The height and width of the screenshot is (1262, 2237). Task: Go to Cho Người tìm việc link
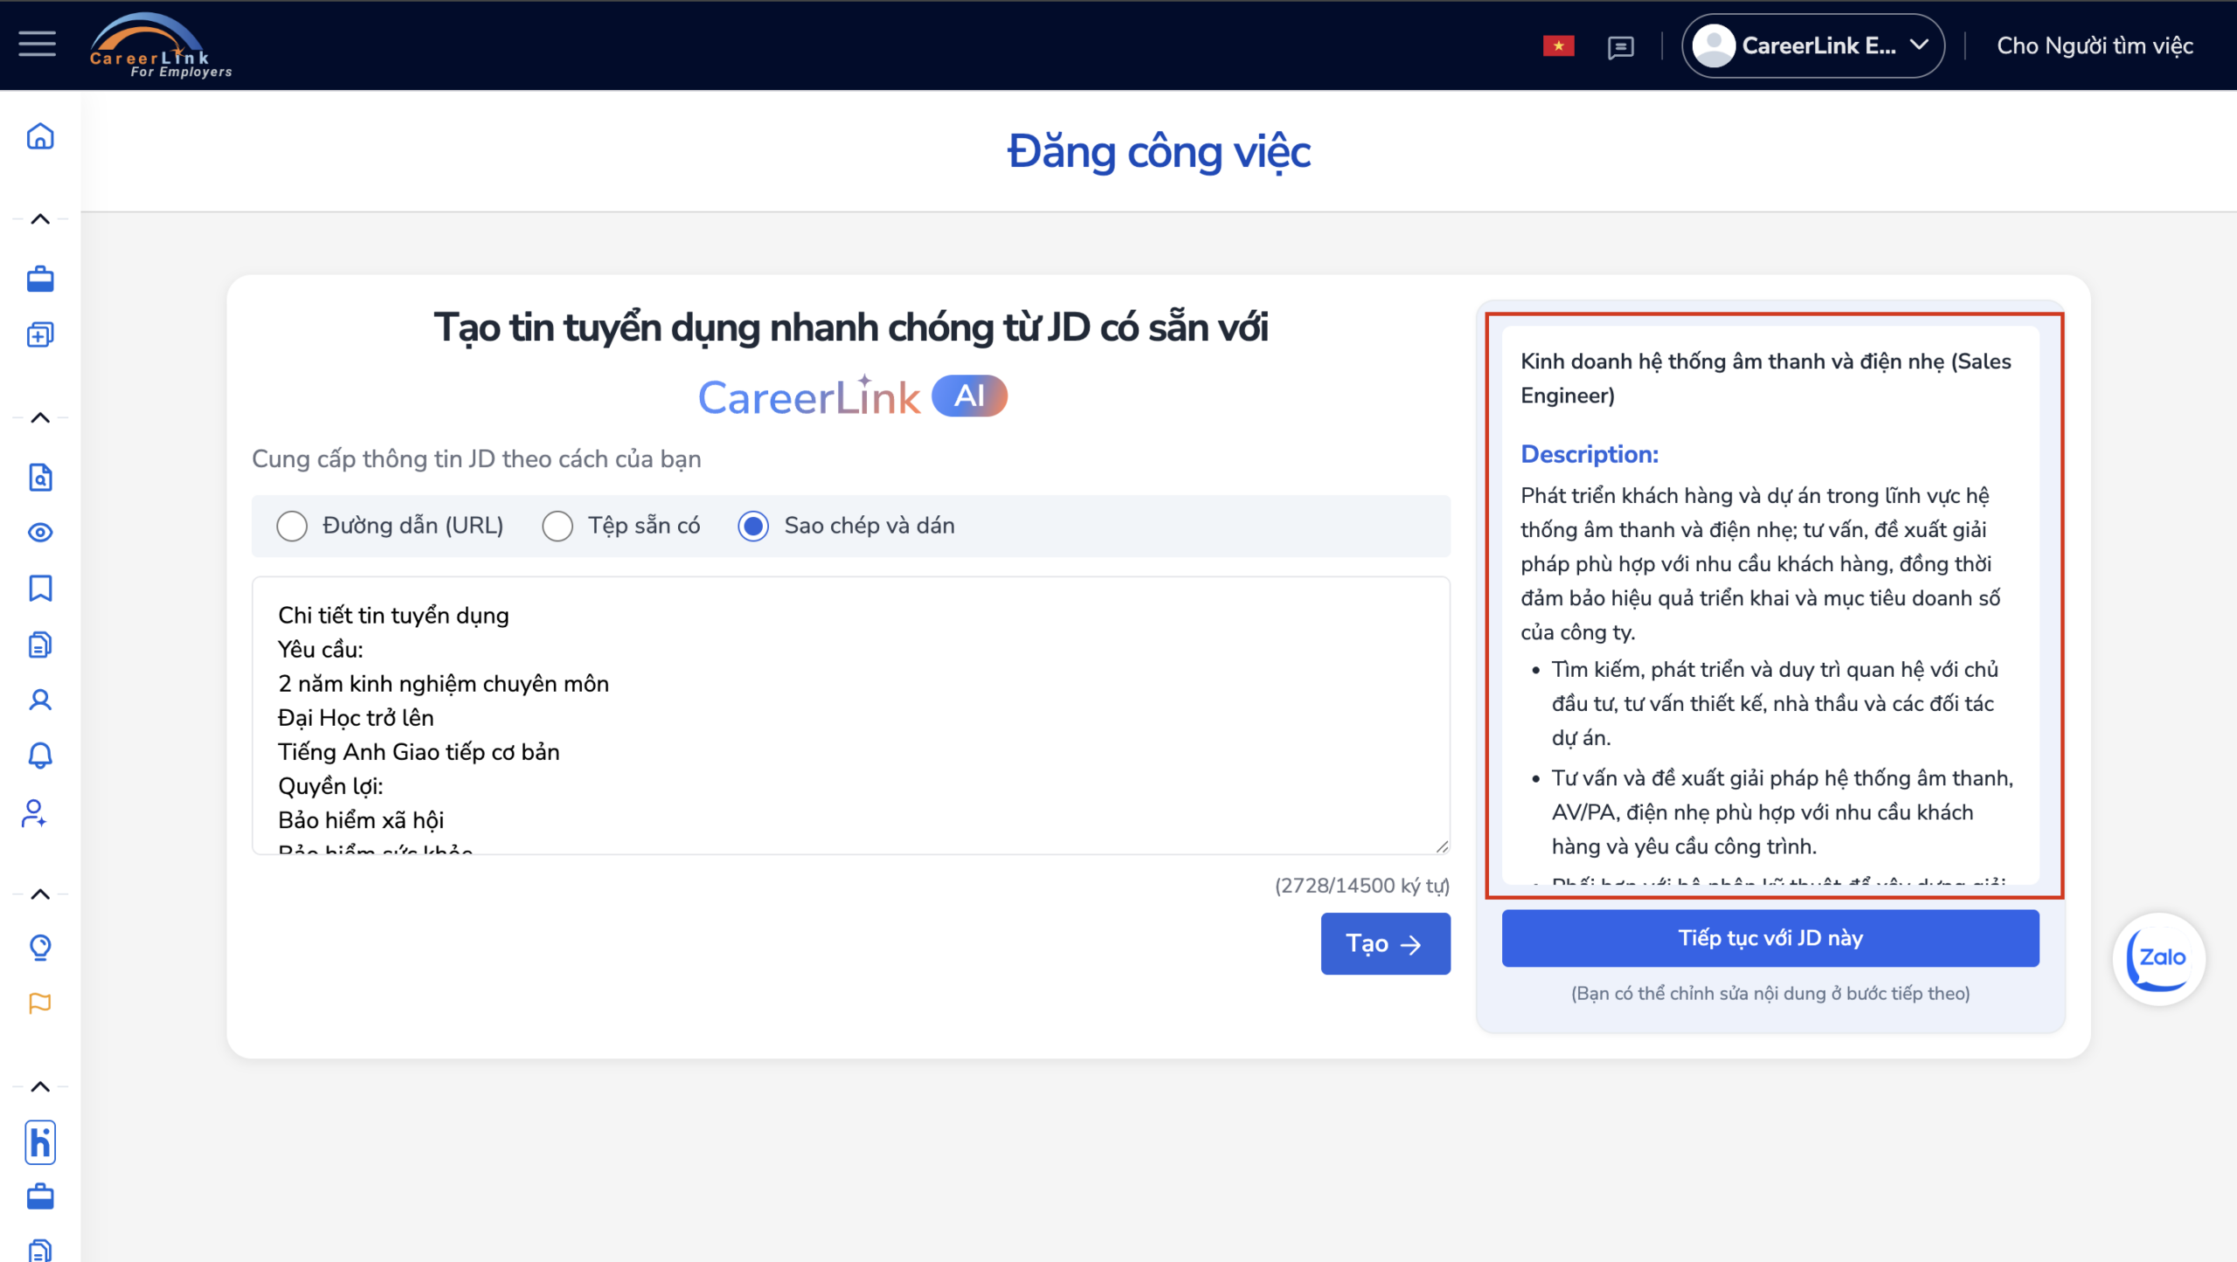(x=2095, y=45)
